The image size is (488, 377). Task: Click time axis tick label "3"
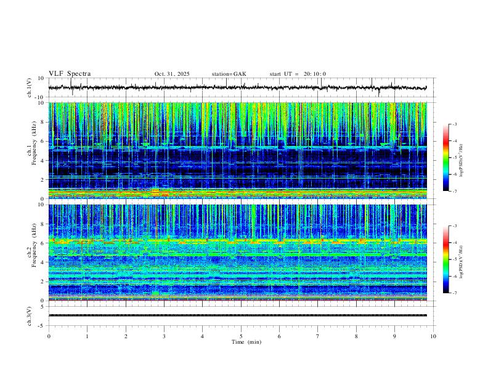click(x=164, y=336)
